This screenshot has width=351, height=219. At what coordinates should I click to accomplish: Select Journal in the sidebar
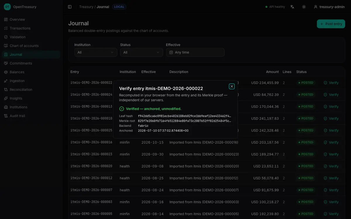coord(31,55)
